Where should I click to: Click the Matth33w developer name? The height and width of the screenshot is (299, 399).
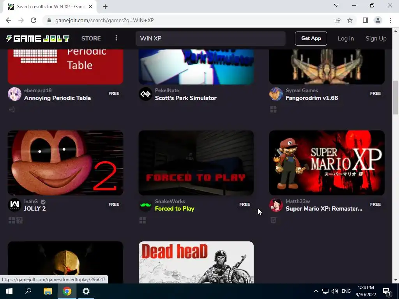[x=298, y=201]
